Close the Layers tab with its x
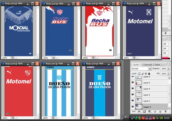Screen dimensions: 172x121 point(140,65)
